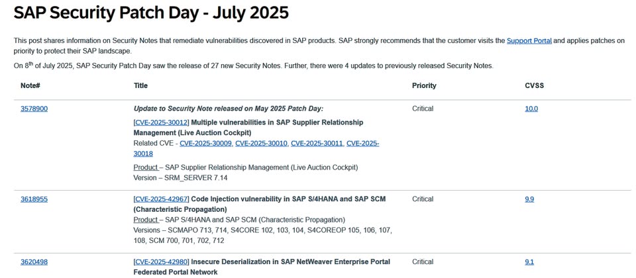The image size is (636, 278).
Task: Click the Note# column header
Action: (30, 86)
